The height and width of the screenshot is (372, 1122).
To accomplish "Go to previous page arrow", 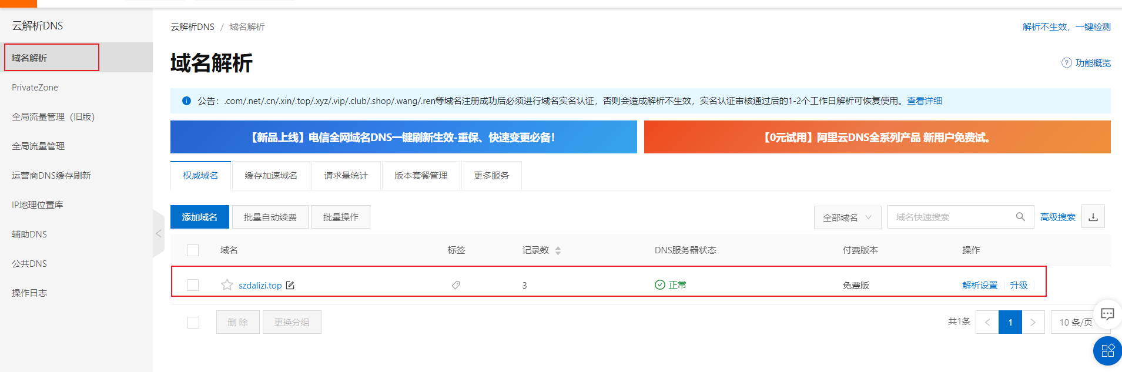I will [x=987, y=322].
